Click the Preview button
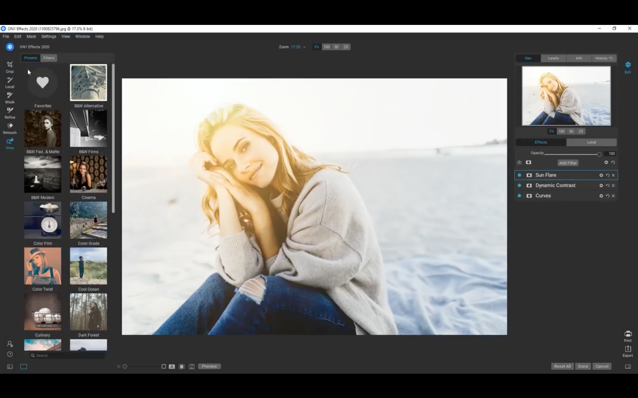638x398 pixels. tap(209, 366)
